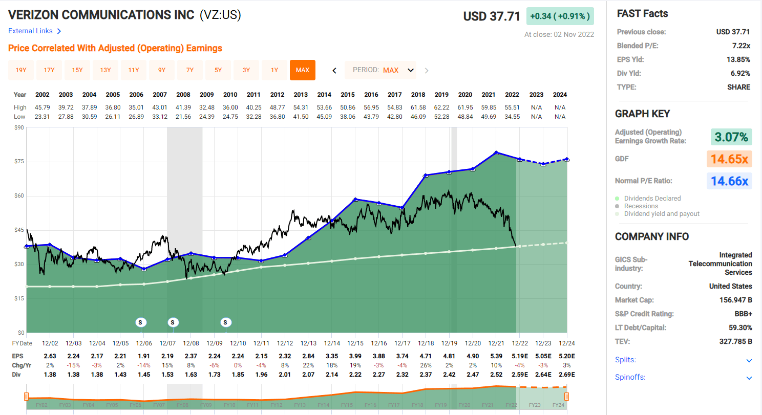The width and height of the screenshot is (762, 415).
Task: Go to the previous period using the left arrow
Action: (x=334, y=70)
